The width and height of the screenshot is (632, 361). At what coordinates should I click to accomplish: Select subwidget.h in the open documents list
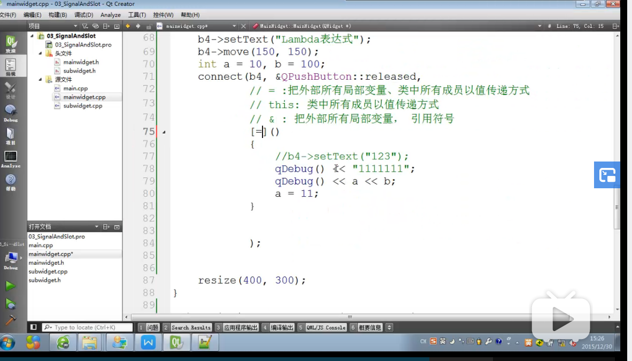tap(45, 280)
